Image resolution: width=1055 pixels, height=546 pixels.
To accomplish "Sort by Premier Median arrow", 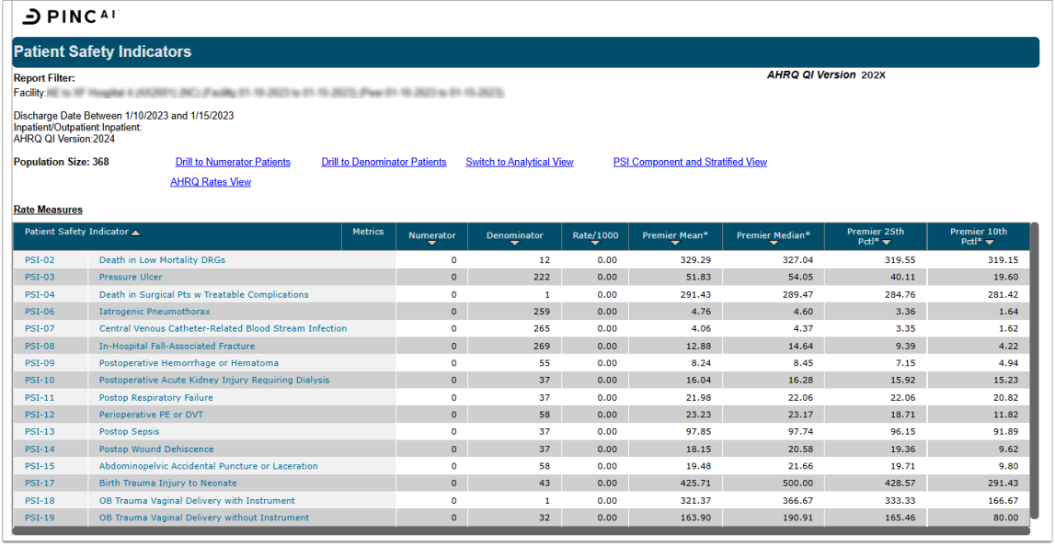I will 773,244.
